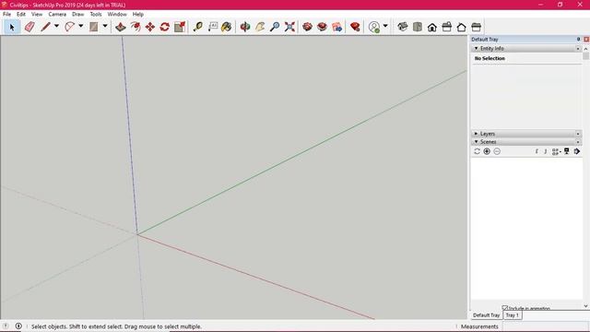Screen dimensions: 590x332
Task: Open the Window menu
Action: pos(117,14)
